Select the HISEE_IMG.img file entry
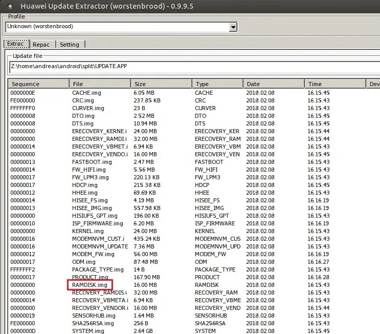The height and width of the screenshot is (334, 380). click(92, 208)
